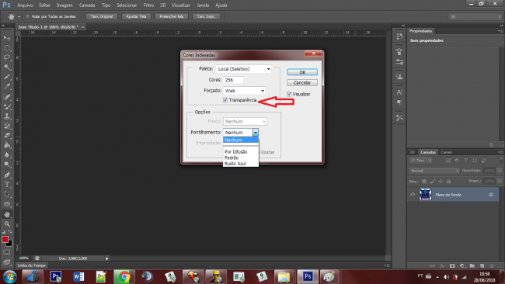Toggle pixel layer filter icon
505x284 pixels.
click(448, 160)
